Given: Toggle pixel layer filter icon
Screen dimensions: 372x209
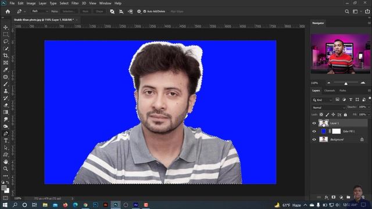Looking at the screenshot, I should pyautogui.click(x=337, y=100).
